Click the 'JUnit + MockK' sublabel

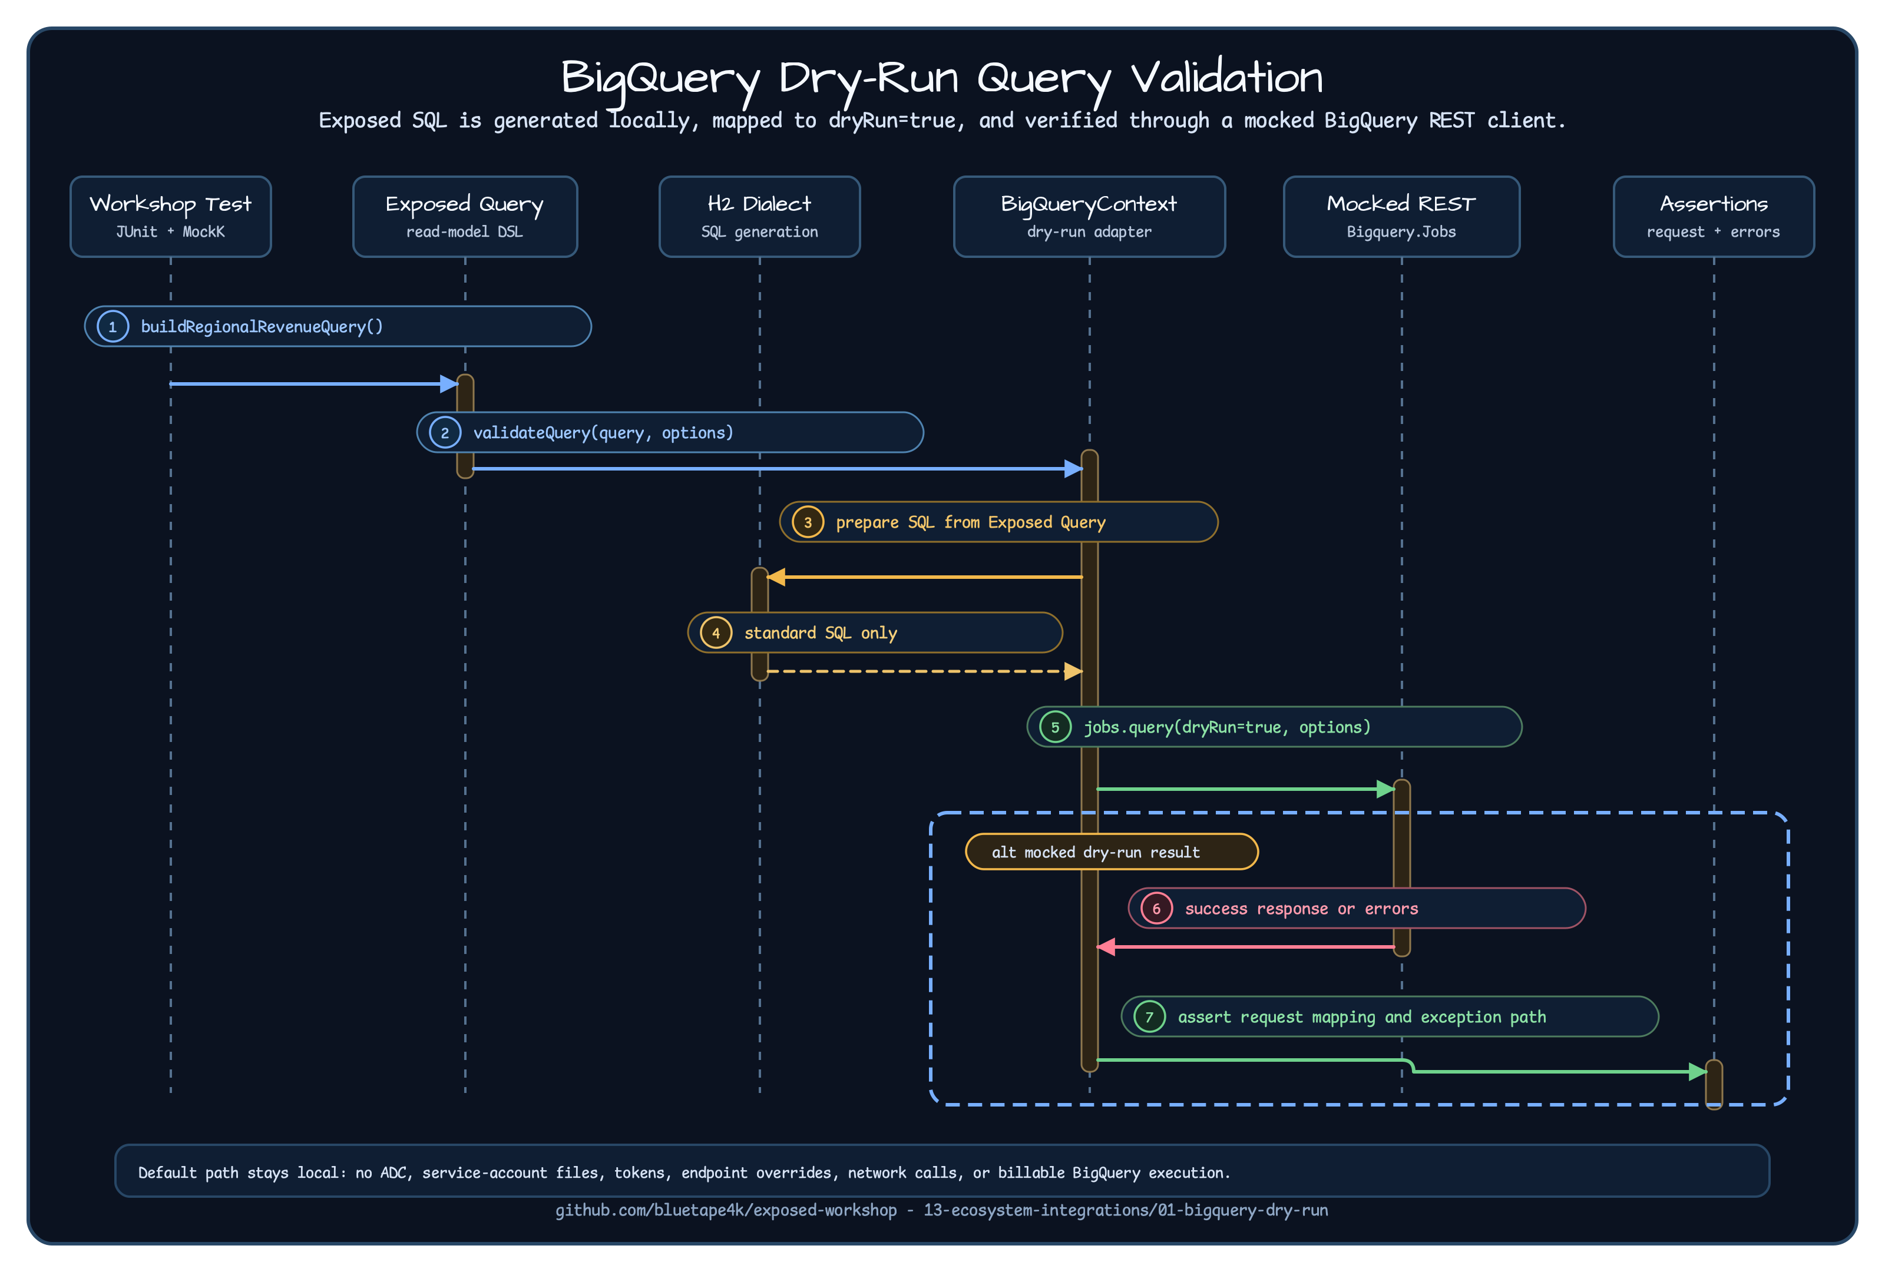(x=170, y=232)
